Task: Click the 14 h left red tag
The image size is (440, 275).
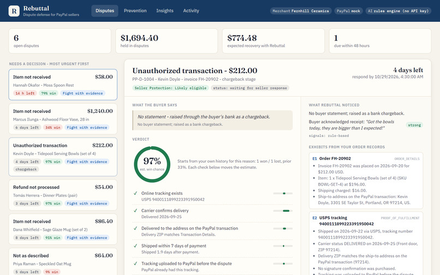Action: (25, 93)
